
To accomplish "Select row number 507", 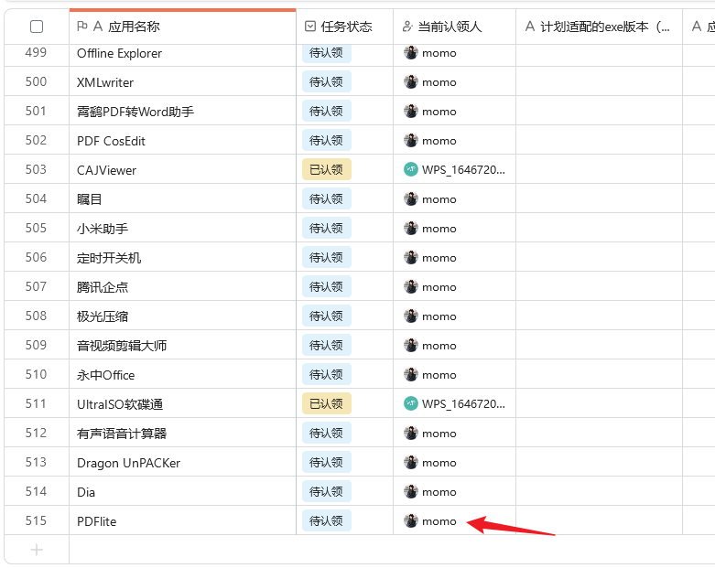I will [x=36, y=286].
